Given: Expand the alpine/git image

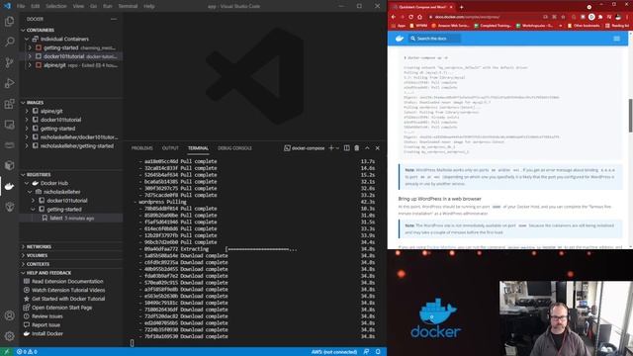Looking at the screenshot, I should point(27,111).
